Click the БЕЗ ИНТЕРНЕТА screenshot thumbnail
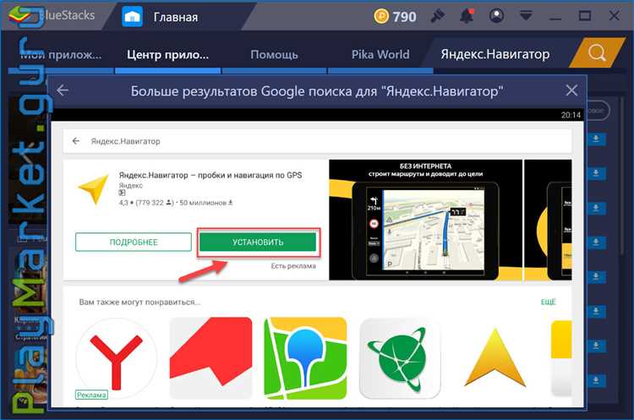Screen dimensions: 634x420 425,220
